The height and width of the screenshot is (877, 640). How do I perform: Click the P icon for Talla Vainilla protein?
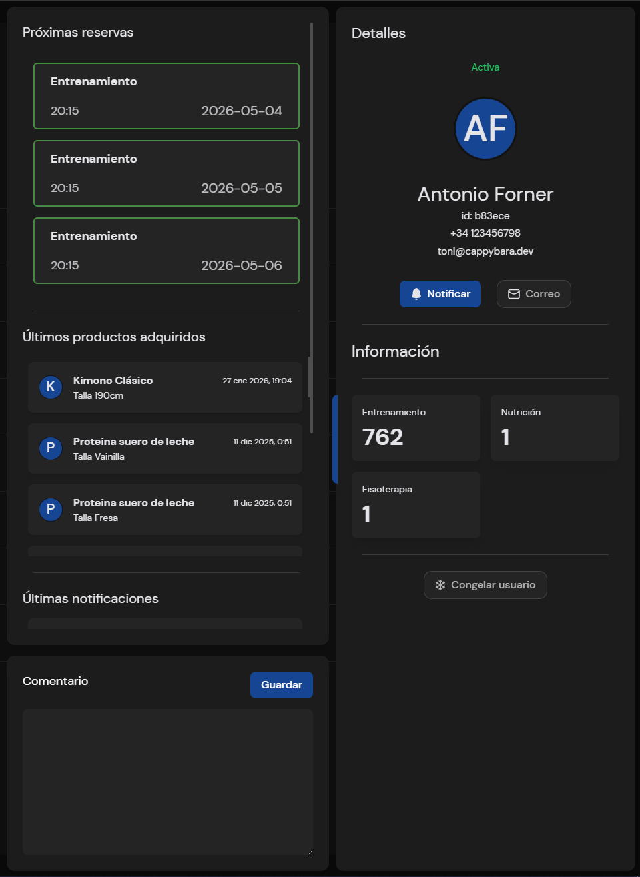(51, 448)
